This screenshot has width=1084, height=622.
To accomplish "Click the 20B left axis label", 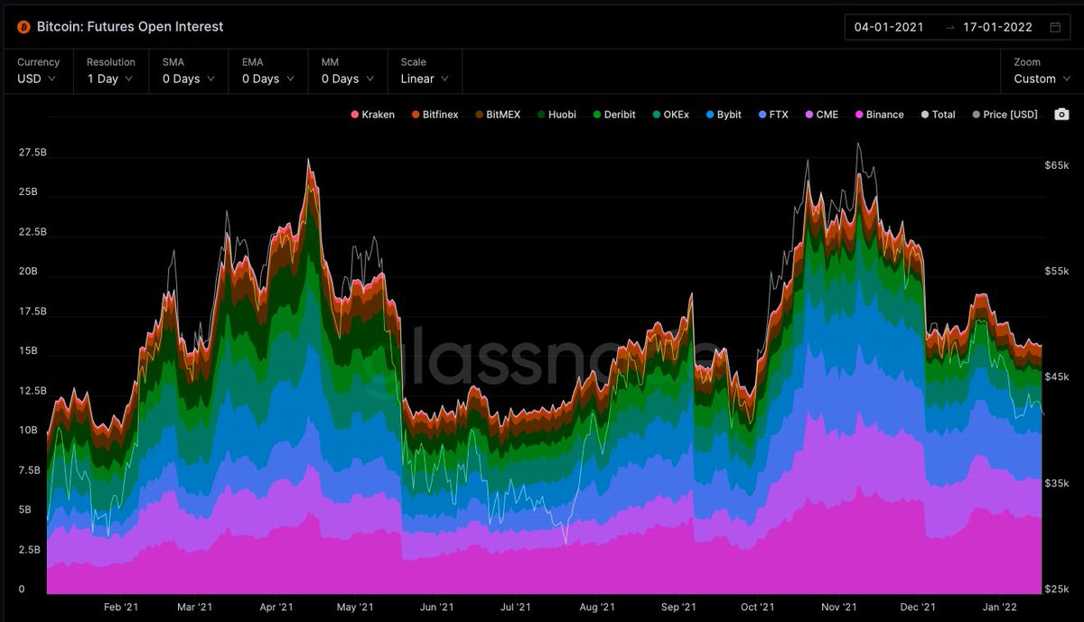I will [28, 272].
